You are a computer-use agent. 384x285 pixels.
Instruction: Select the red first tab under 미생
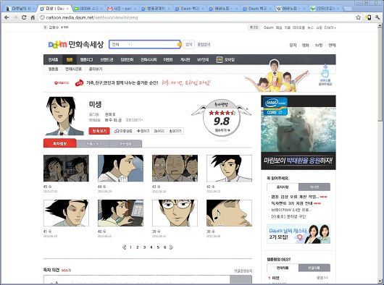59,143
